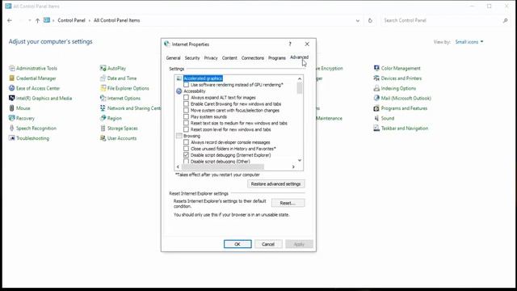Enable Caret Browsing for new windows and tabs
Screen dimensions: 517x291
(187, 104)
